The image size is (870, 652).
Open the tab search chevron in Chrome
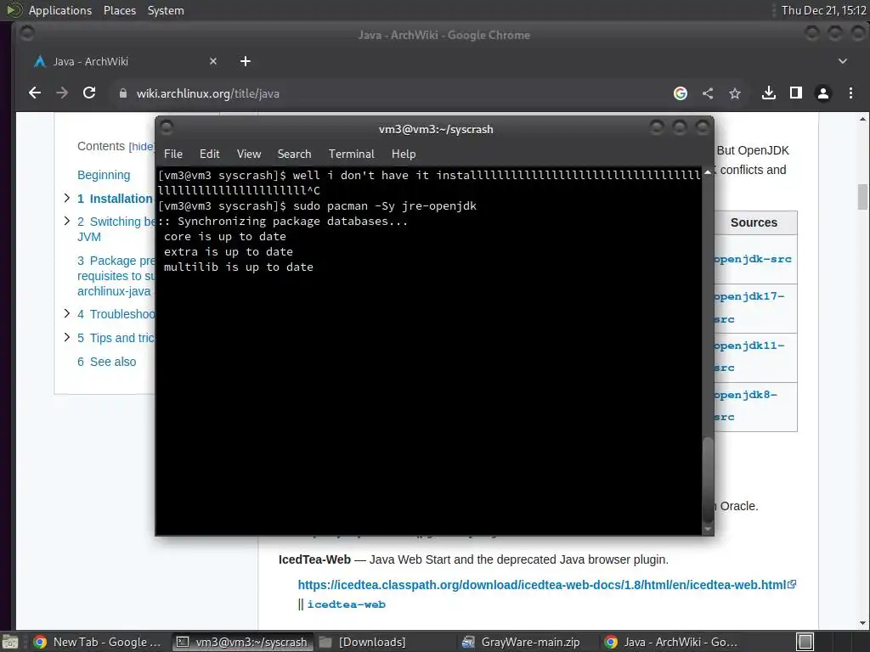[x=842, y=61]
